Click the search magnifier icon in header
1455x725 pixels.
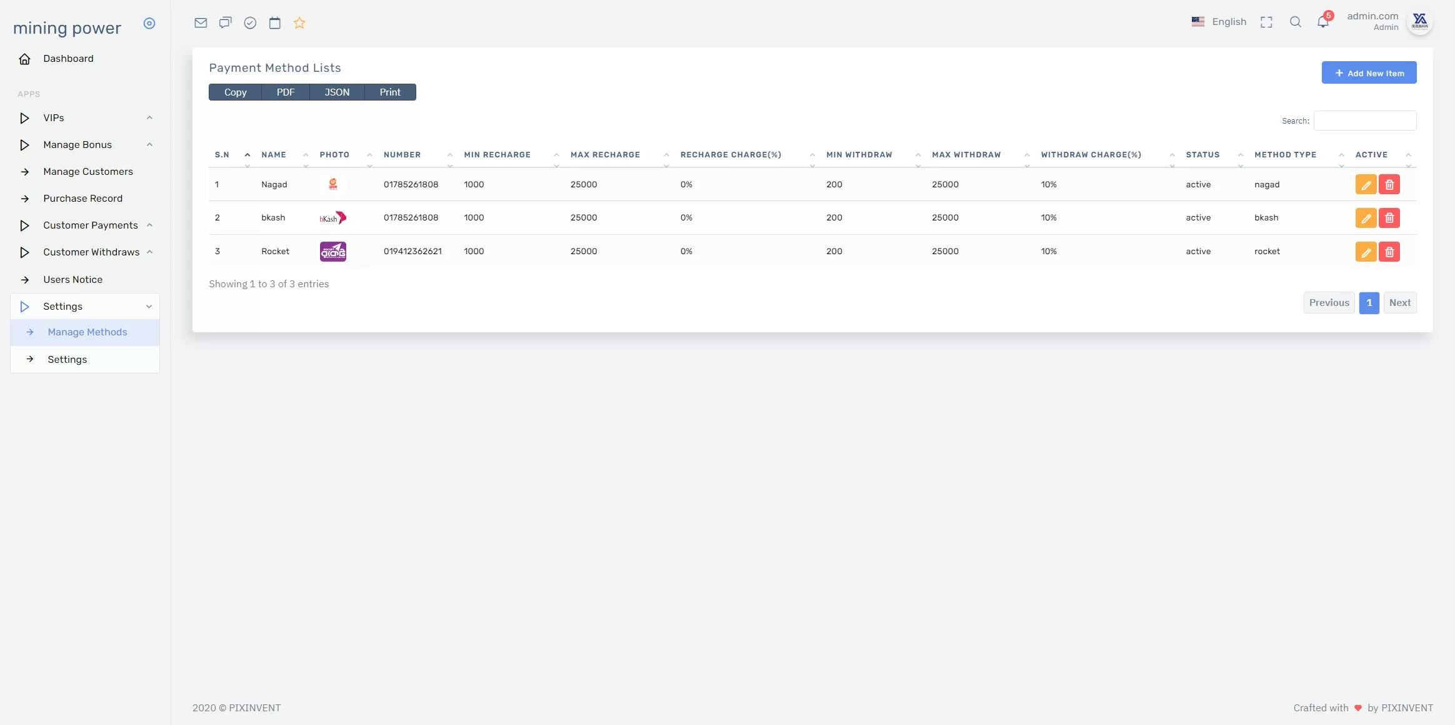[x=1295, y=22]
